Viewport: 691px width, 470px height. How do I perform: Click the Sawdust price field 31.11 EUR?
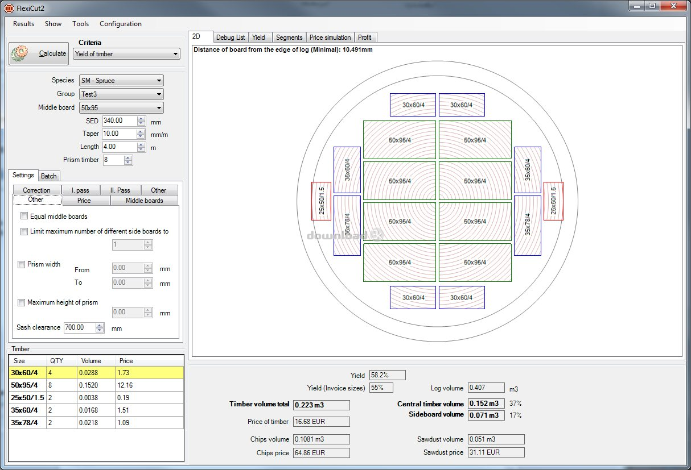[x=496, y=452]
